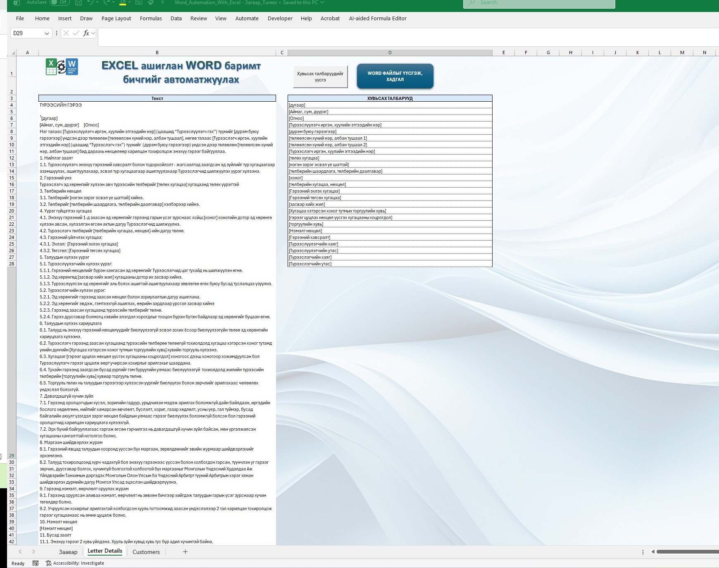The width and height of the screenshot is (719, 568).
Task: Click the camera screenshot icon
Action: [139, 2]
